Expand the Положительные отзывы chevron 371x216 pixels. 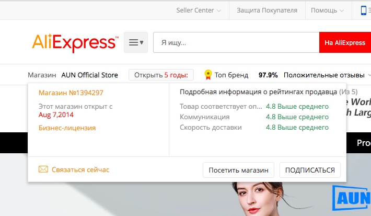pos(369,75)
